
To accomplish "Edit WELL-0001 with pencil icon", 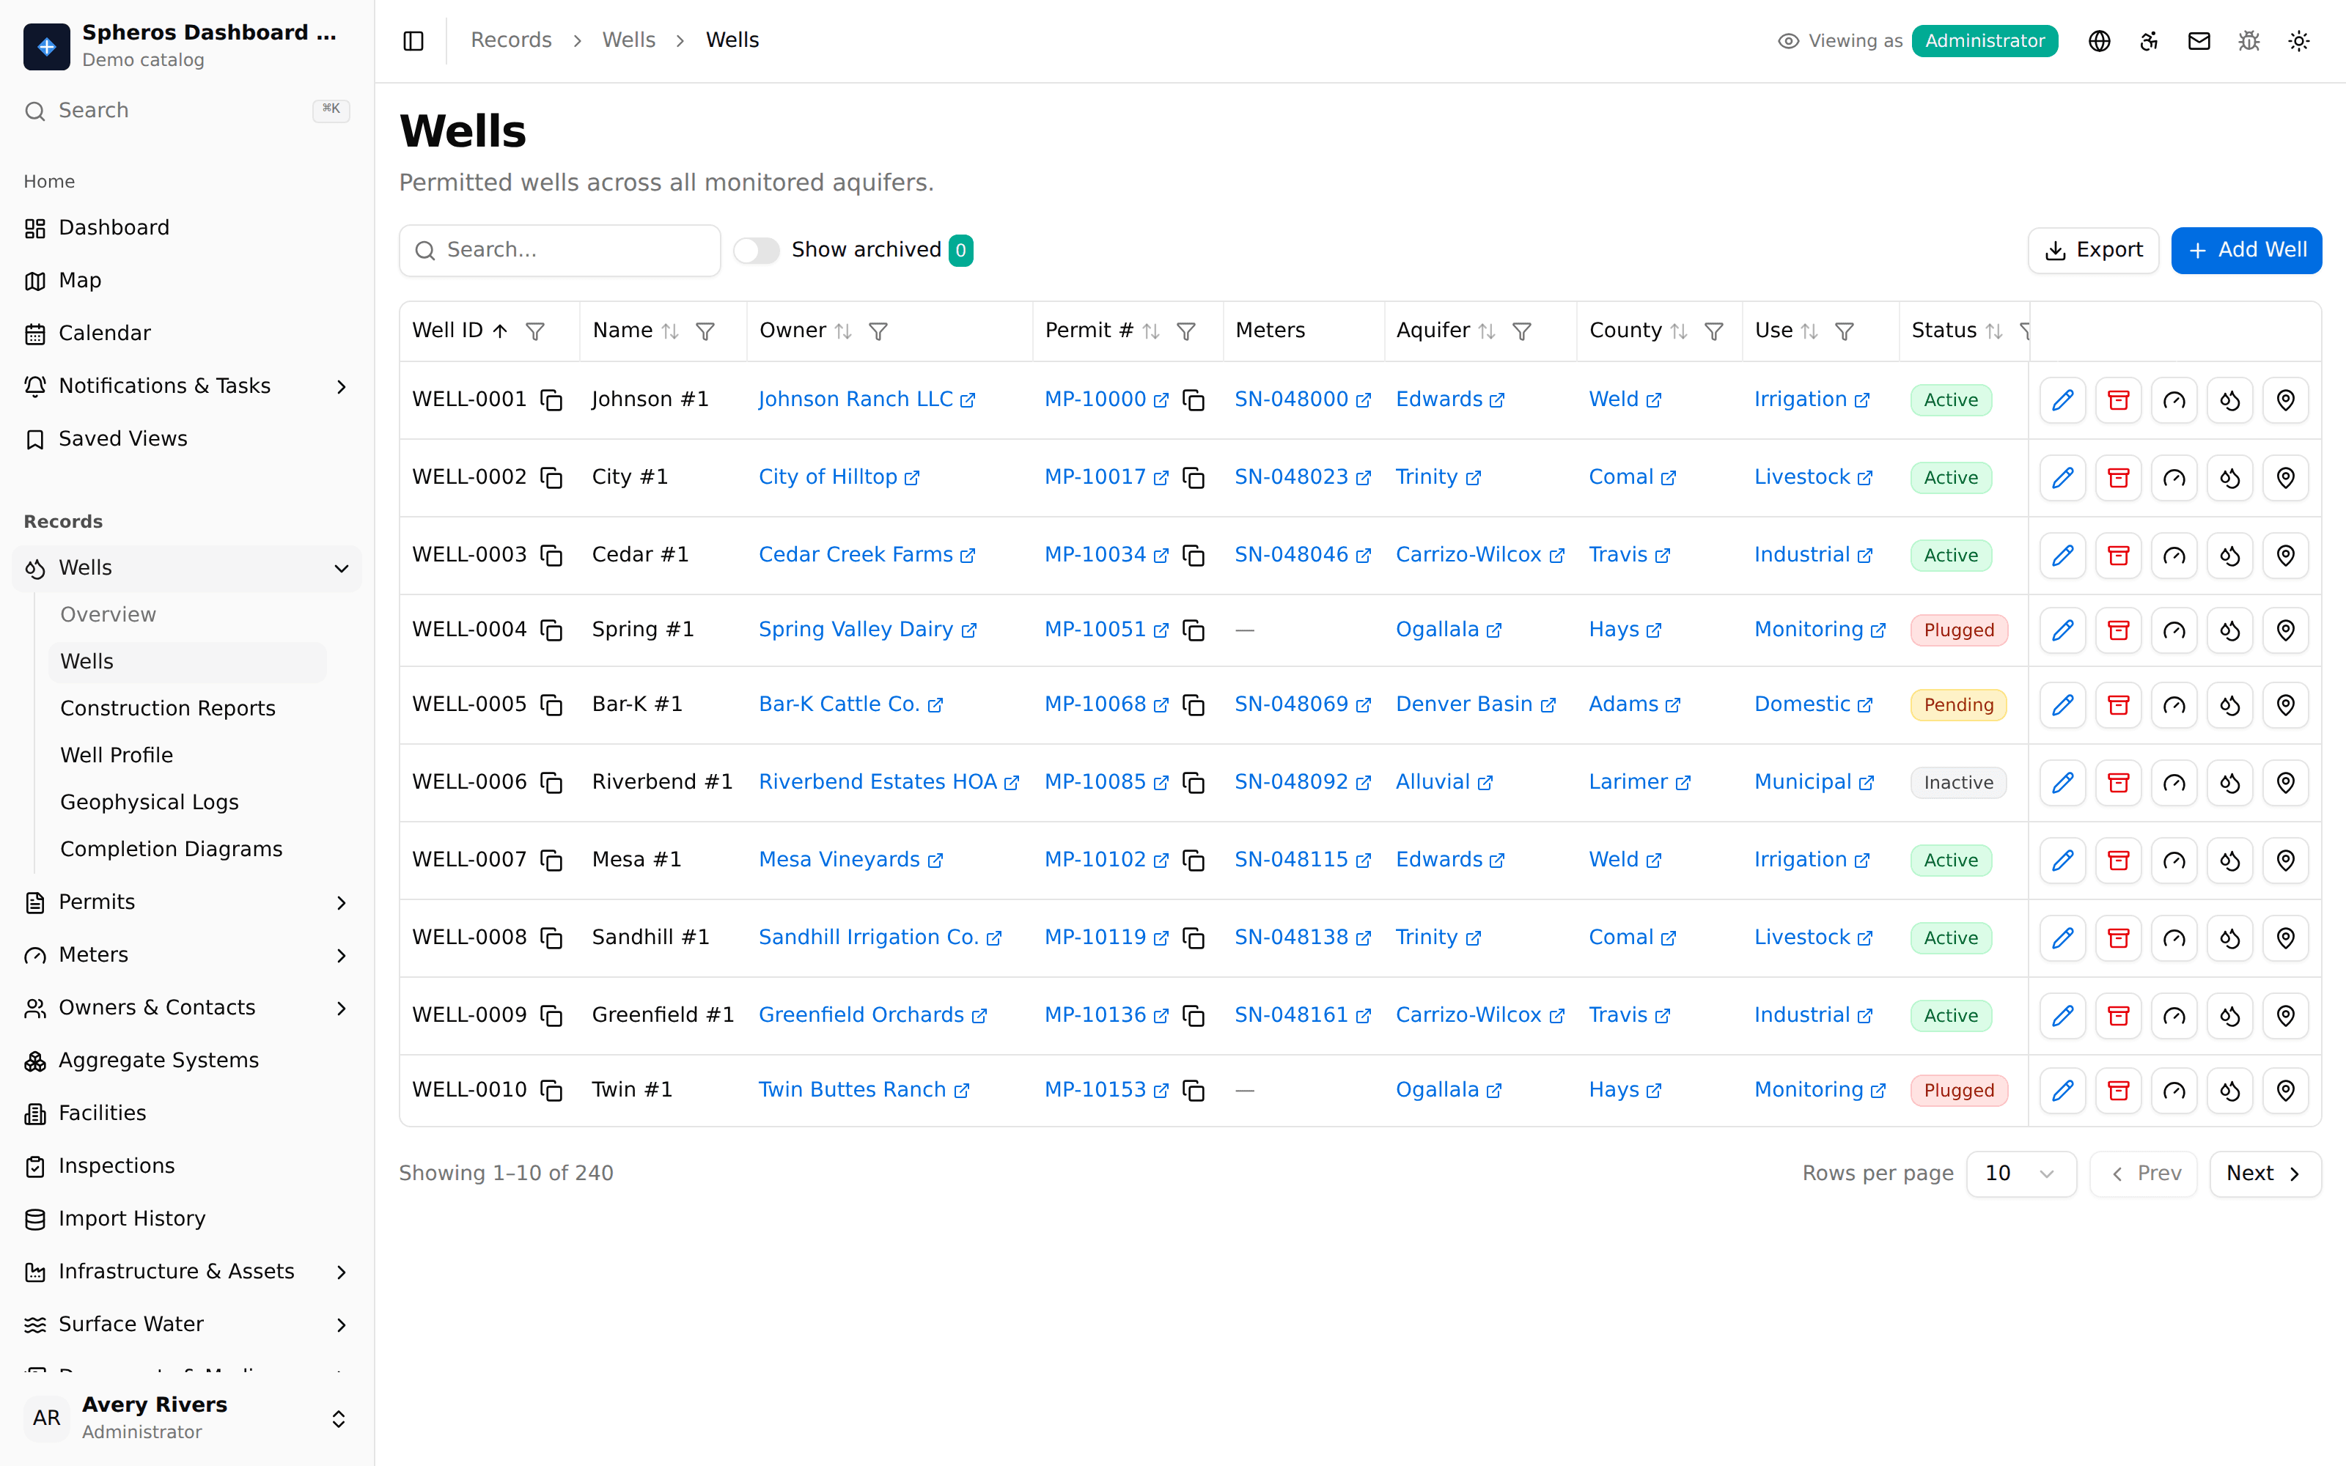I will (2062, 399).
